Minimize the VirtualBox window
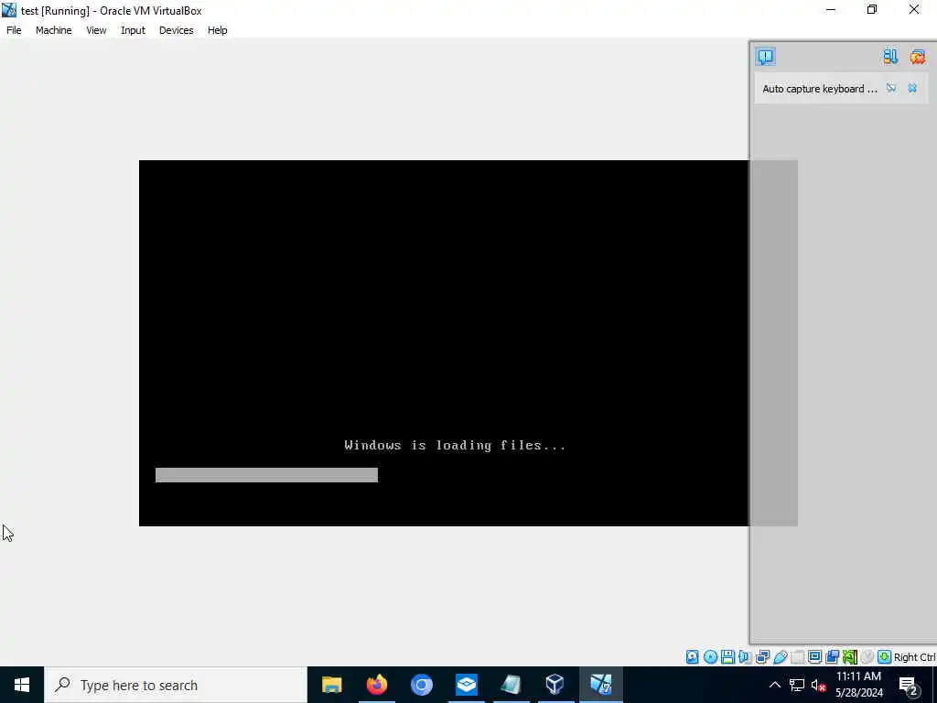Image resolution: width=937 pixels, height=703 pixels. tap(831, 9)
